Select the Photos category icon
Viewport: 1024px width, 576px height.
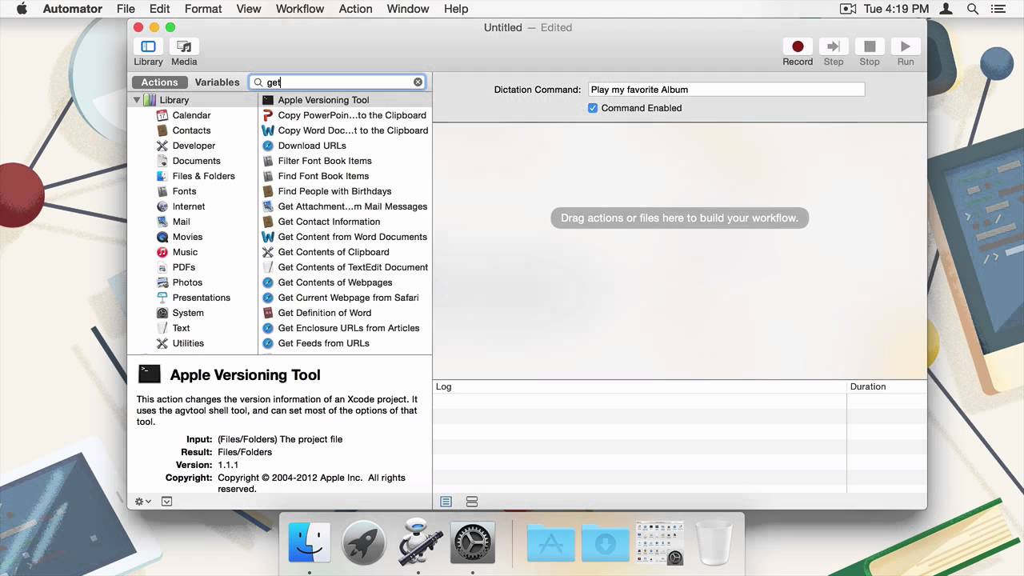[162, 282]
